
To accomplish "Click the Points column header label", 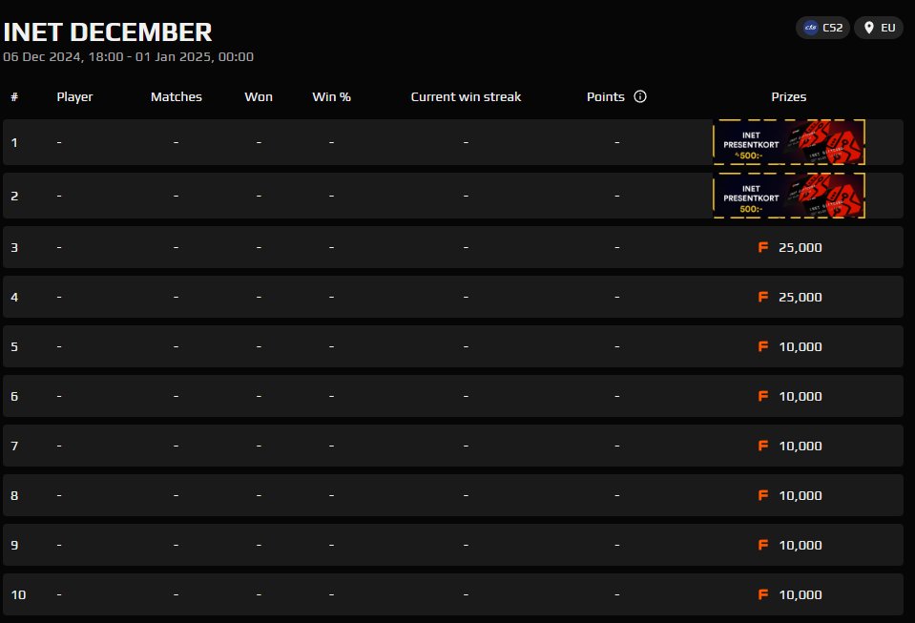I will pyautogui.click(x=606, y=96).
